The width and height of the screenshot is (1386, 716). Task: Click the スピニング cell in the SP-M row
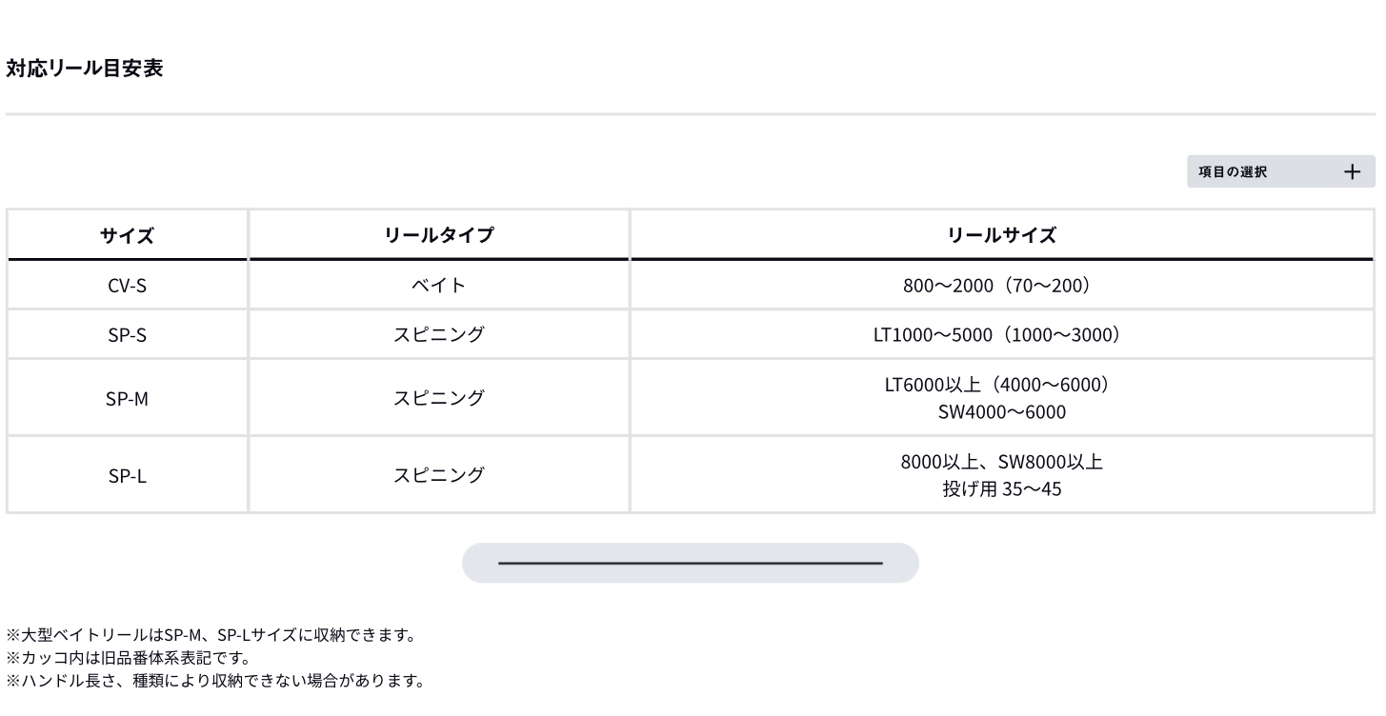click(x=438, y=398)
